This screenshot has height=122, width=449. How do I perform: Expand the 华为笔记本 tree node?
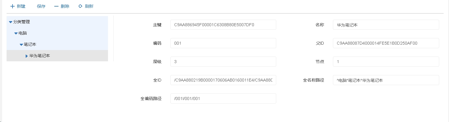[x=27, y=56]
